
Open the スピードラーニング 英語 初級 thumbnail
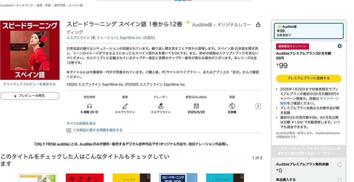tap(178, 178)
